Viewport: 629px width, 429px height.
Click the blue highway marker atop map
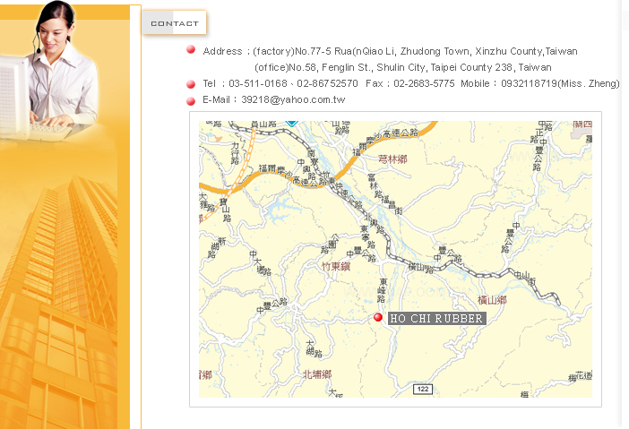click(291, 123)
